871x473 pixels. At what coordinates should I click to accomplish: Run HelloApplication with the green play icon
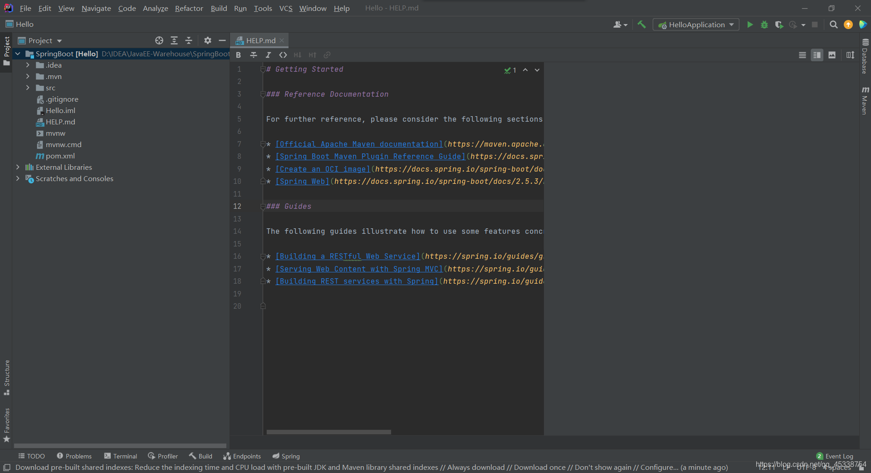coord(750,25)
